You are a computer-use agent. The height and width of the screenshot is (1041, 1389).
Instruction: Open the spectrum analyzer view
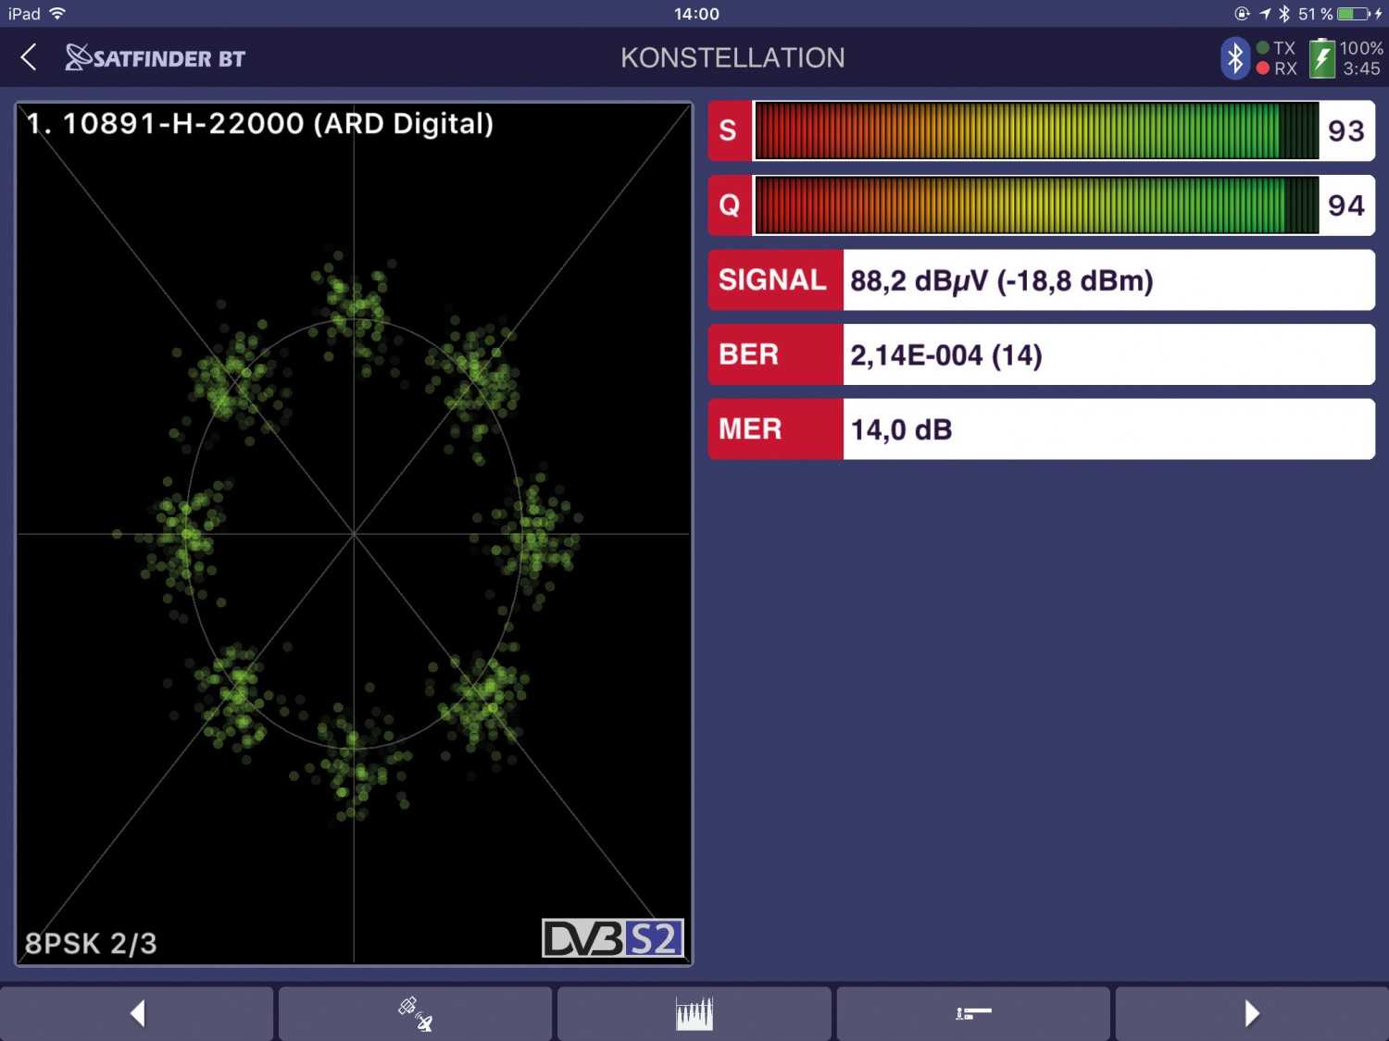pos(694,1013)
